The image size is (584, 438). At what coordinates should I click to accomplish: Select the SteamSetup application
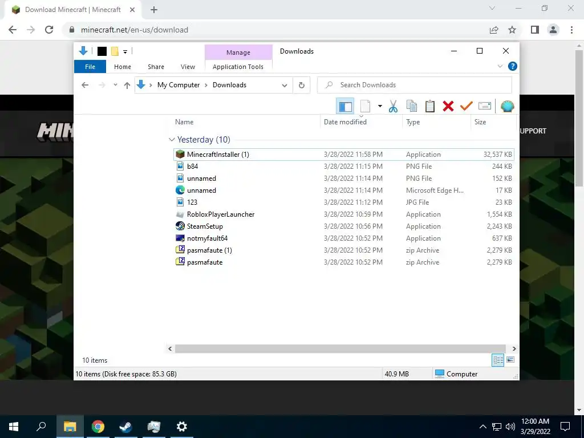(x=344, y=226)
